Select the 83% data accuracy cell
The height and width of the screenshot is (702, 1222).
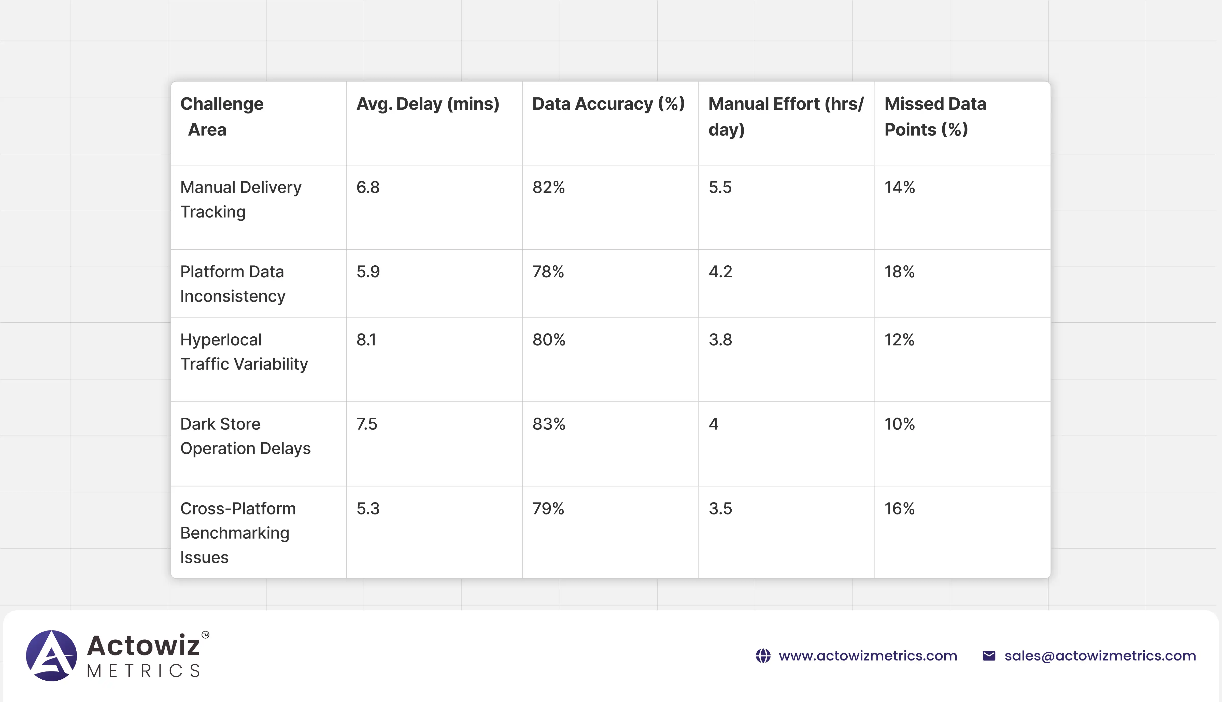point(549,424)
